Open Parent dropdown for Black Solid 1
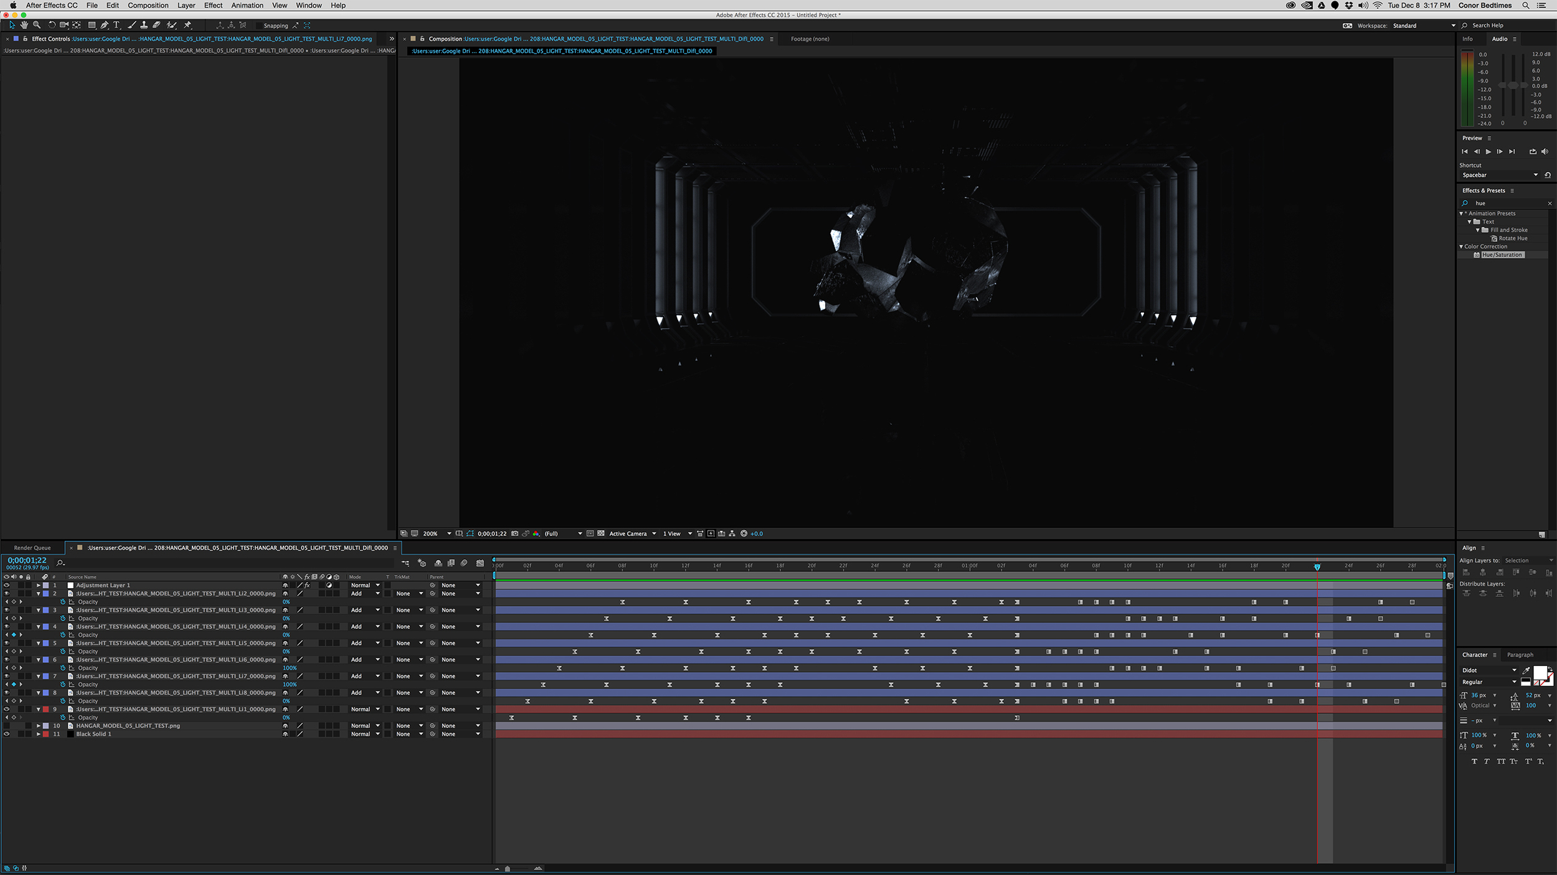The width and height of the screenshot is (1557, 875). click(460, 734)
